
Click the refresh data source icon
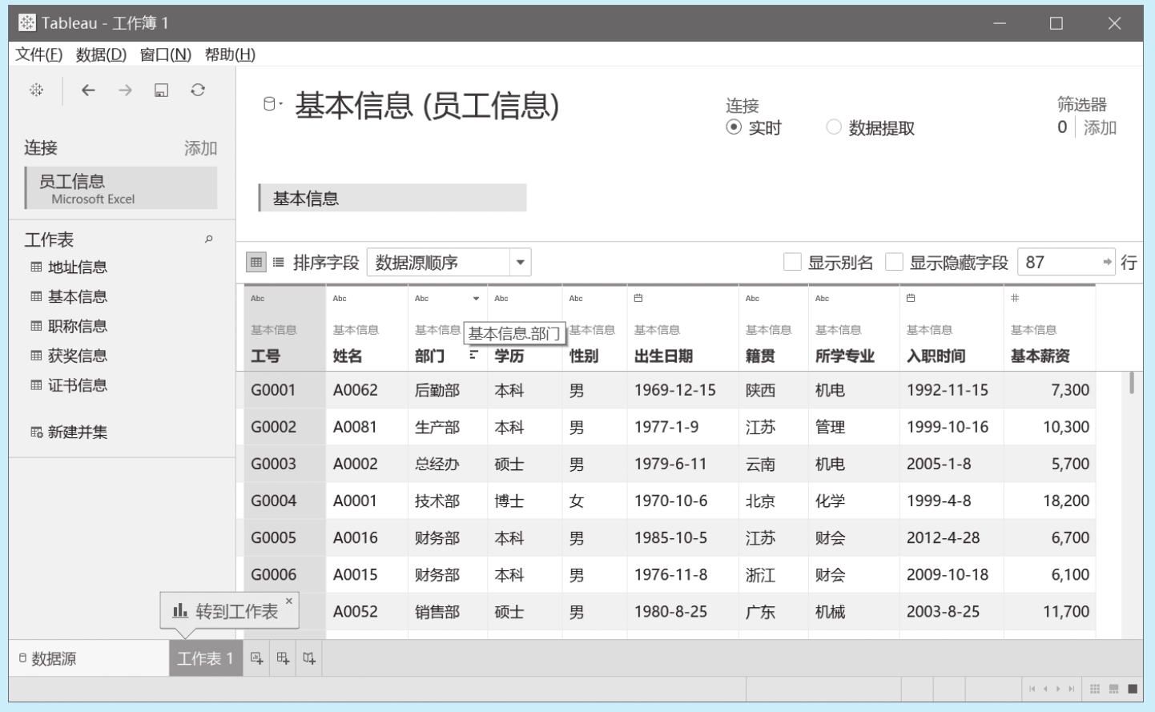(x=198, y=91)
